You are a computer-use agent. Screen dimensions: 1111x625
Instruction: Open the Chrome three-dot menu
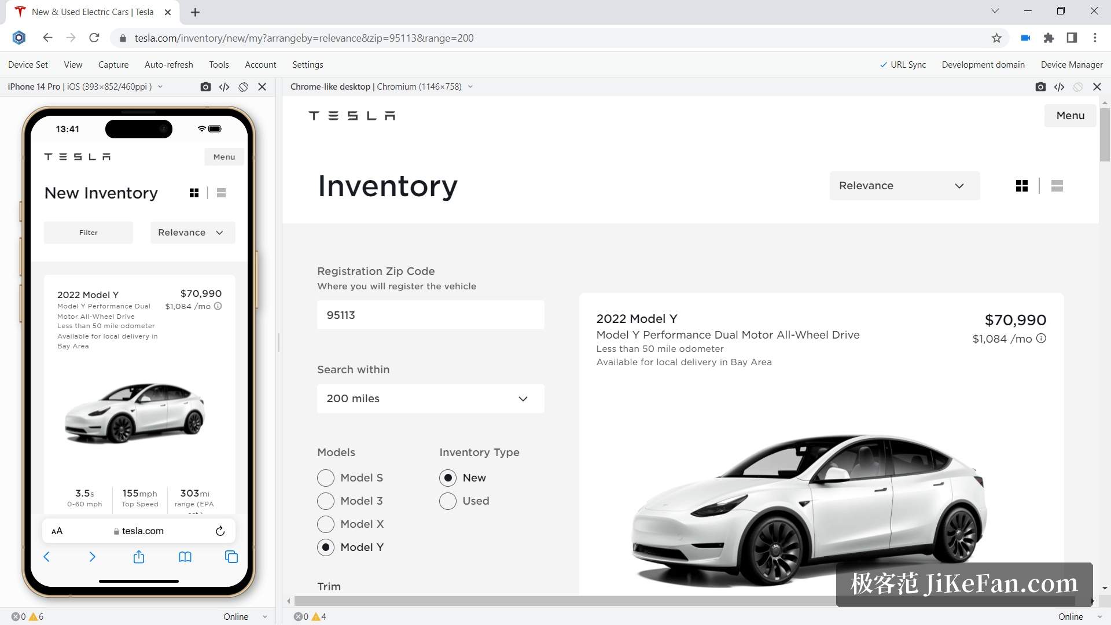(1095, 38)
